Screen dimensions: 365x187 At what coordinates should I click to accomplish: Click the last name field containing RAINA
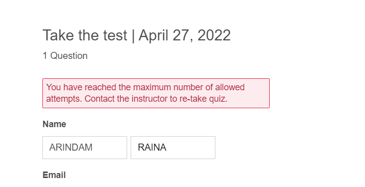[173, 148]
